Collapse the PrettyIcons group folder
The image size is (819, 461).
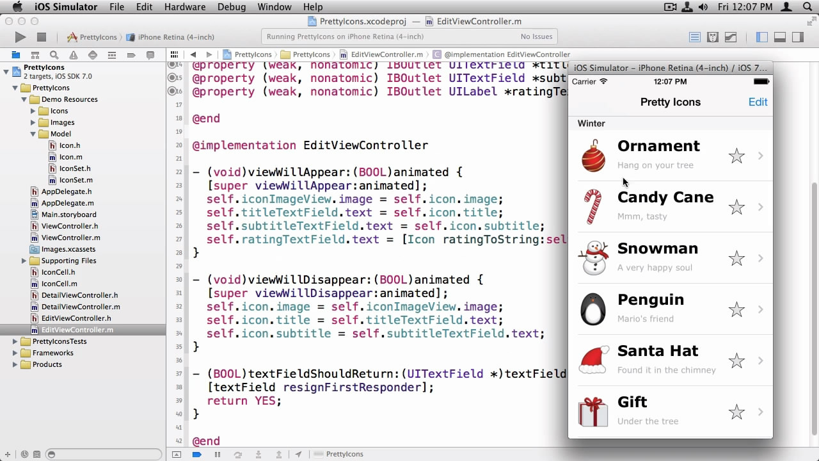(15, 88)
